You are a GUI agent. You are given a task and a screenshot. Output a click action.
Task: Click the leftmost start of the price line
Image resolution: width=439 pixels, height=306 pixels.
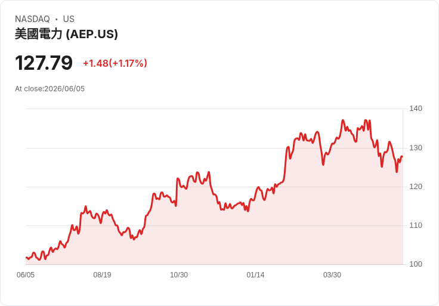click(26, 258)
